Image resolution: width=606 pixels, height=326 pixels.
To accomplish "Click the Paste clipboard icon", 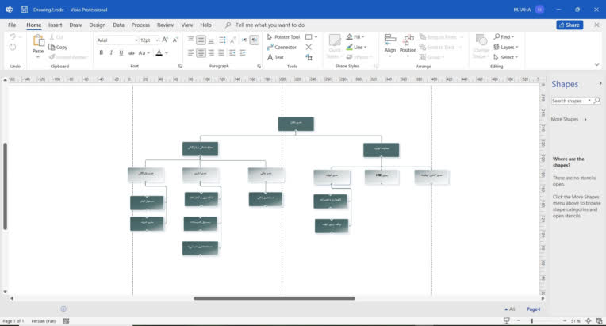I will pyautogui.click(x=38, y=40).
